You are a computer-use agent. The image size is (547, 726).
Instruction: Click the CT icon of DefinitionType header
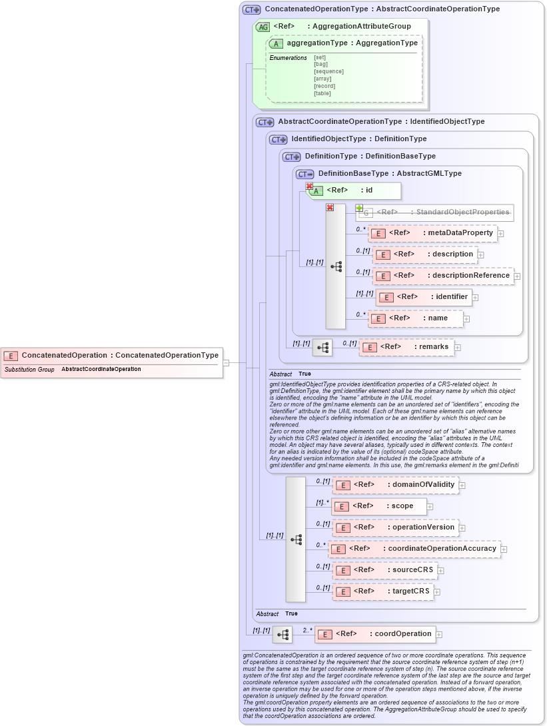click(292, 157)
